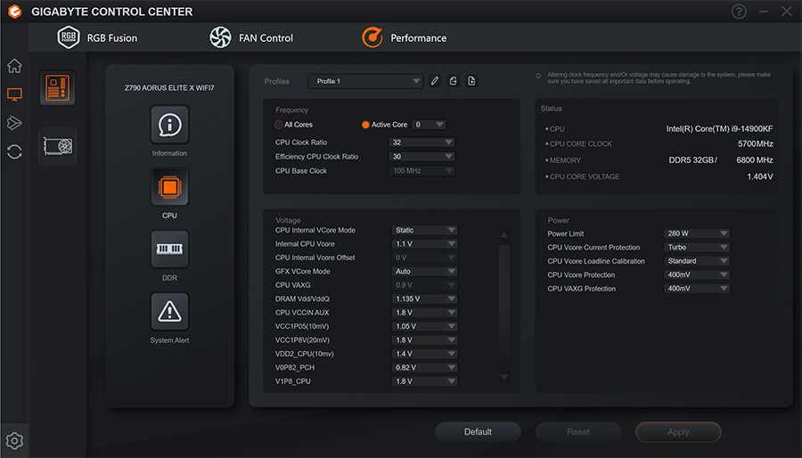Image resolution: width=802 pixels, height=458 pixels.
Task: Click the CPU name Intel Core i9-14900KF
Action: click(719, 129)
